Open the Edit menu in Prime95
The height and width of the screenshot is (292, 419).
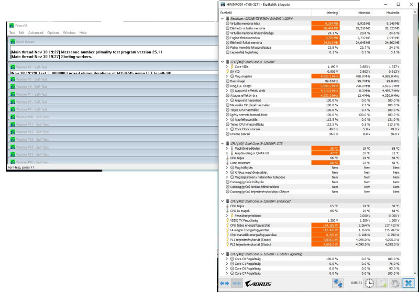[x=21, y=32]
